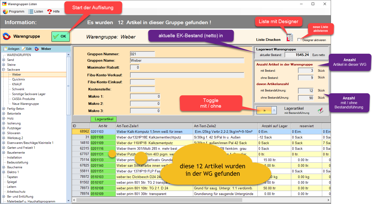Select Installation in the tree

14,157
